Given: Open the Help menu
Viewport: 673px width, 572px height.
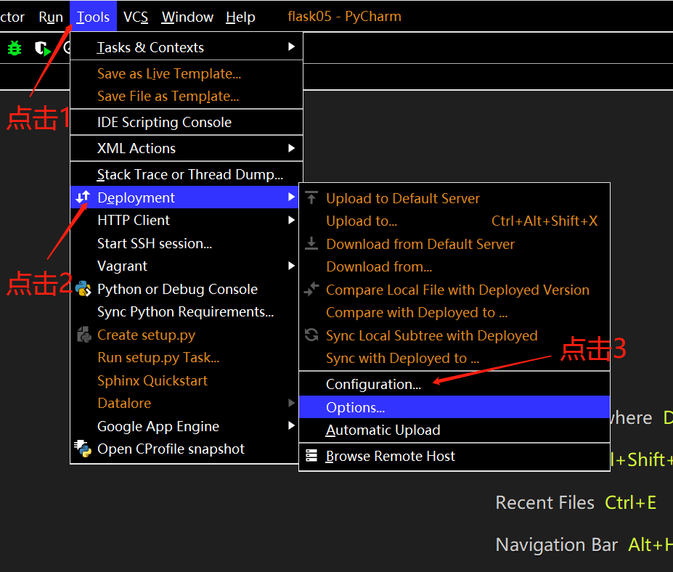Looking at the screenshot, I should tap(240, 17).
